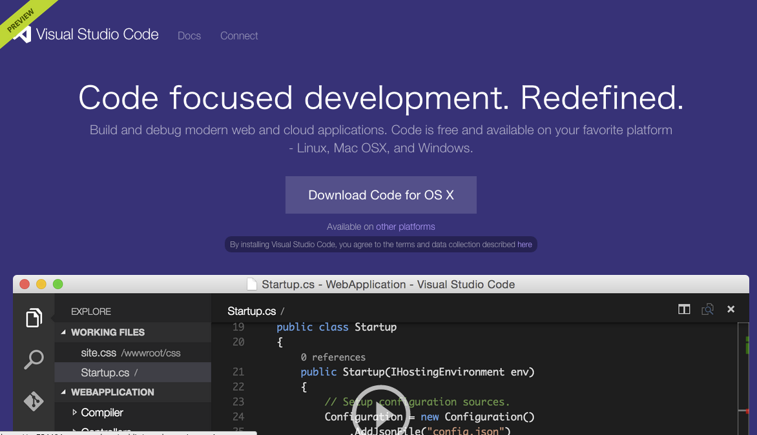This screenshot has height=435, width=757.
Task: Click the EXPLORE panel heading
Action: click(x=91, y=312)
